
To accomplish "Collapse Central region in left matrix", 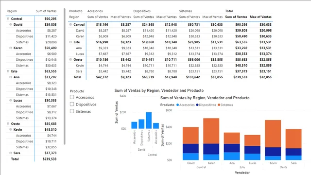I will [x=8, y=18].
